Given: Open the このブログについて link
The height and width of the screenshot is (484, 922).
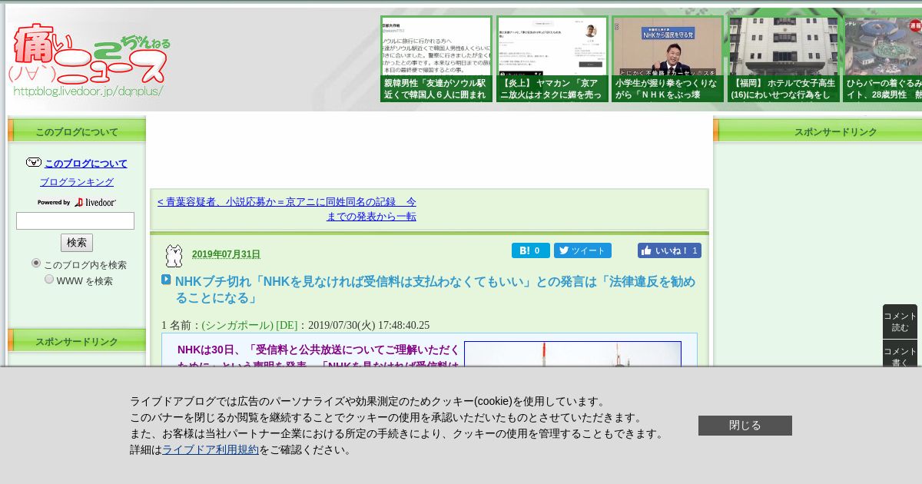Looking at the screenshot, I should tap(86, 164).
